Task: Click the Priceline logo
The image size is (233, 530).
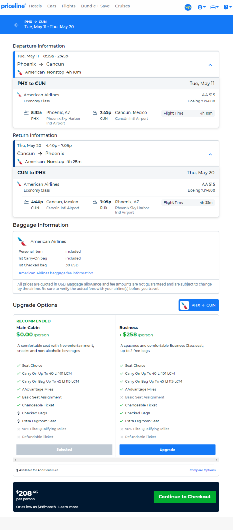Action: 14,6
